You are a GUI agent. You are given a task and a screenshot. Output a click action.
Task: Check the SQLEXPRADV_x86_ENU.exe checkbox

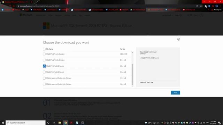[x=44, y=60]
